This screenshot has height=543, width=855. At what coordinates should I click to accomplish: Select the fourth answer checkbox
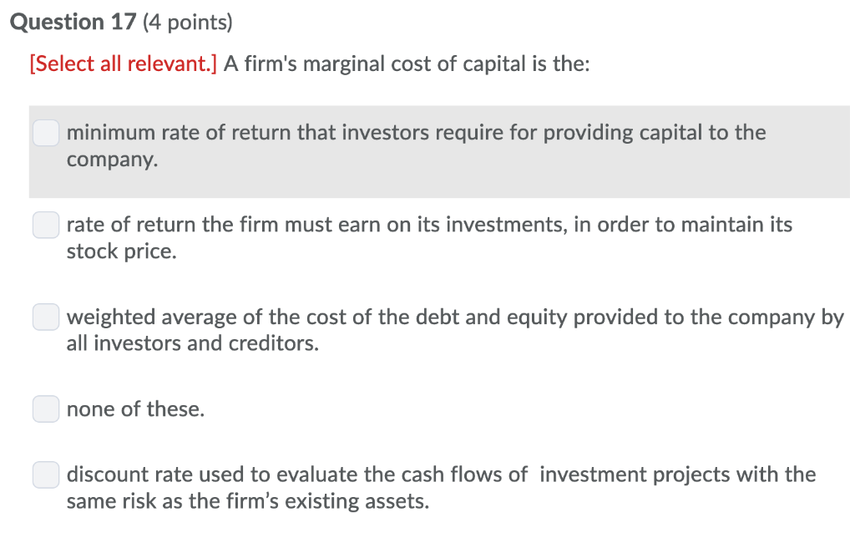[x=46, y=409]
